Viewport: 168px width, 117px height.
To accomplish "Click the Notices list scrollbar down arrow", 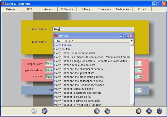I will coord(132,105).
